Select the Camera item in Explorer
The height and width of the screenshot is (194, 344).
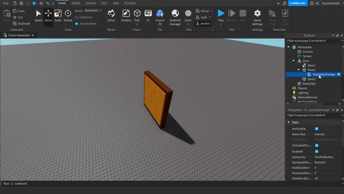coord(307,52)
